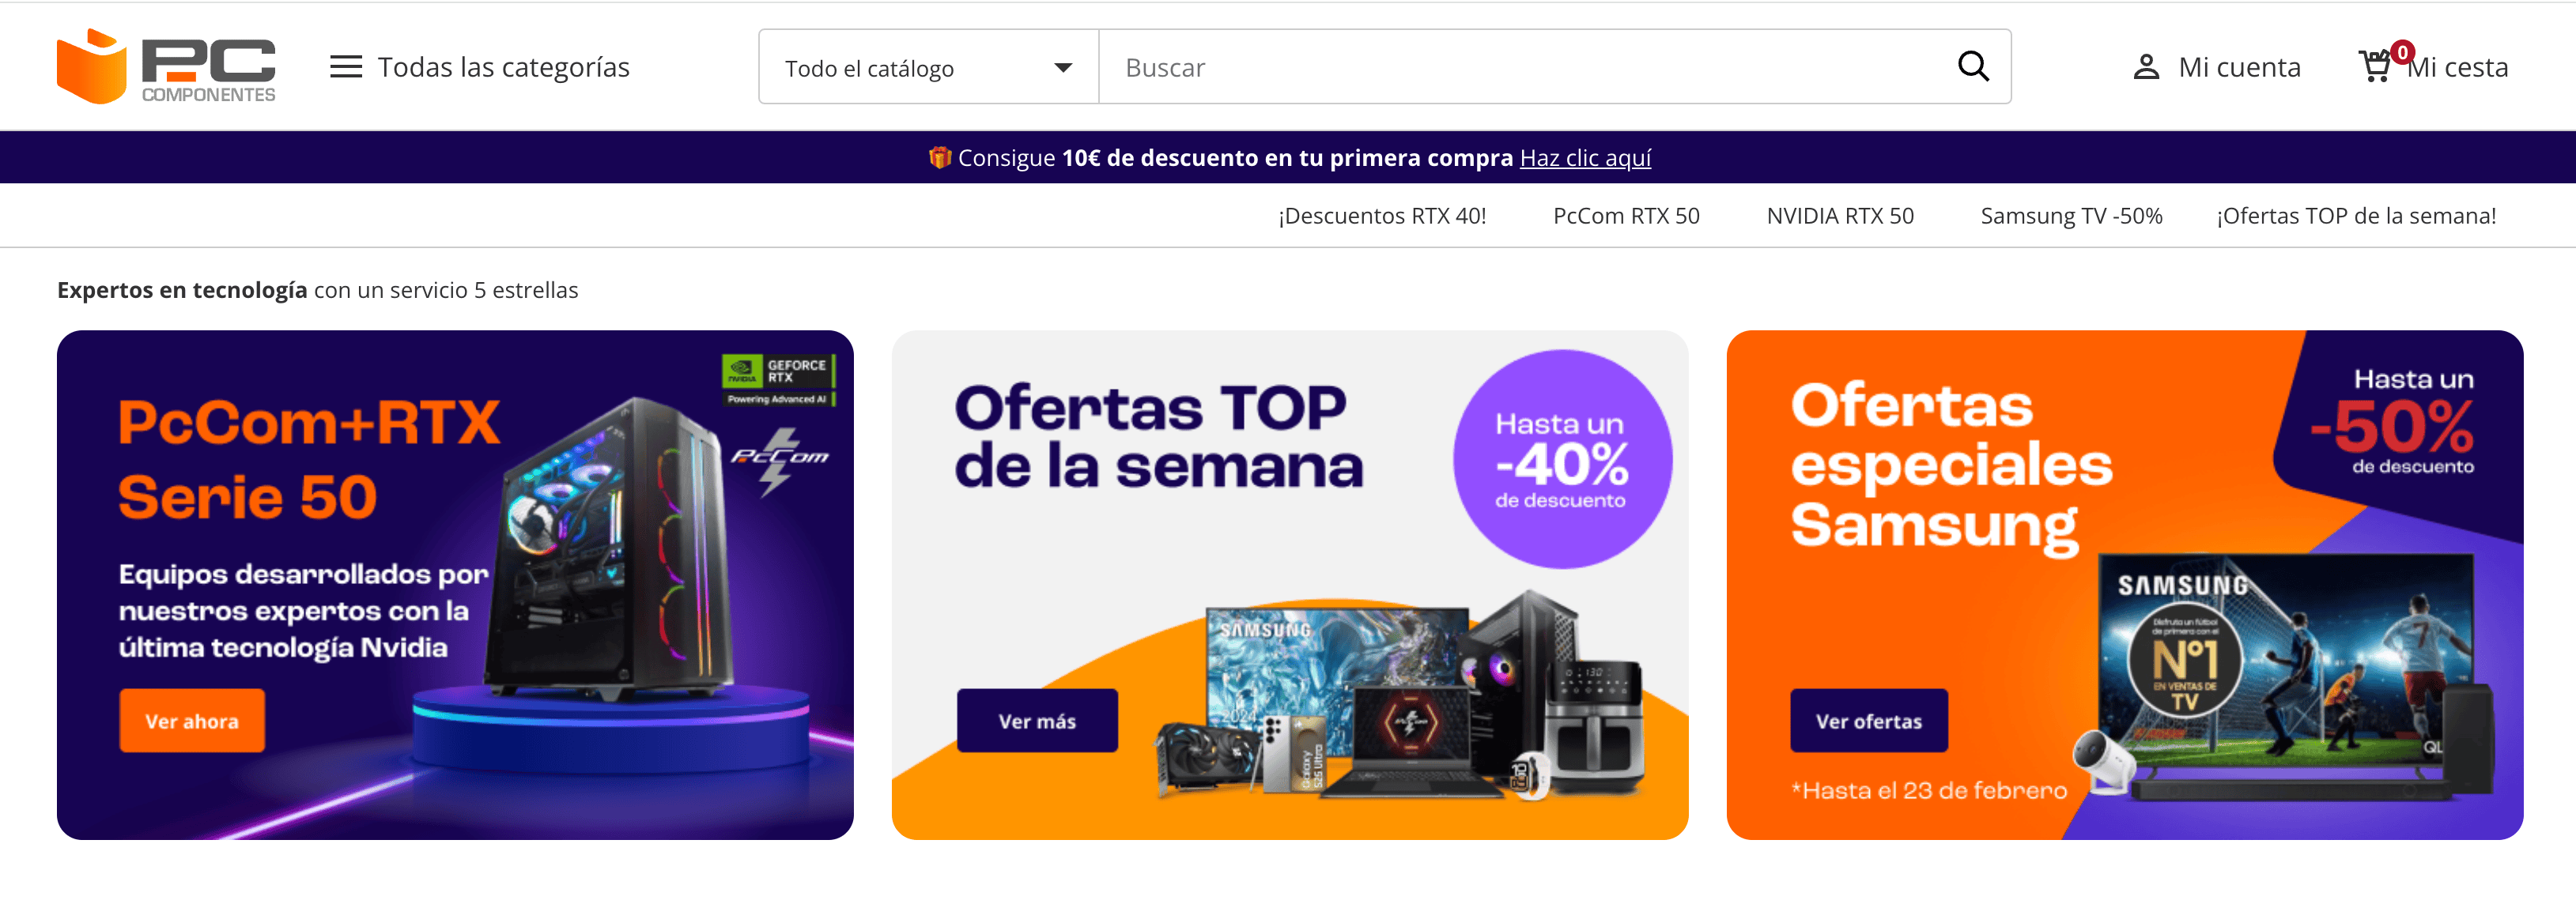2576x904 pixels.
Task: Follow the Haz clic aquí link
Action: click(1585, 158)
